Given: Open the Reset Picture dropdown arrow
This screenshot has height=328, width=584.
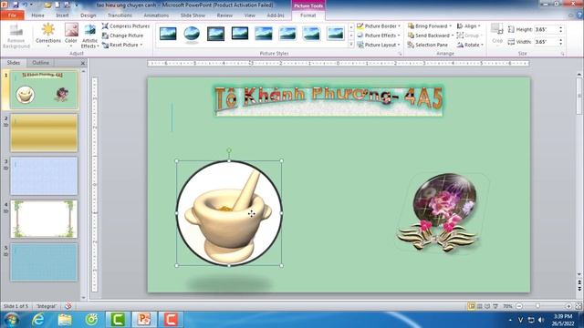Looking at the screenshot, I should coord(141,45).
